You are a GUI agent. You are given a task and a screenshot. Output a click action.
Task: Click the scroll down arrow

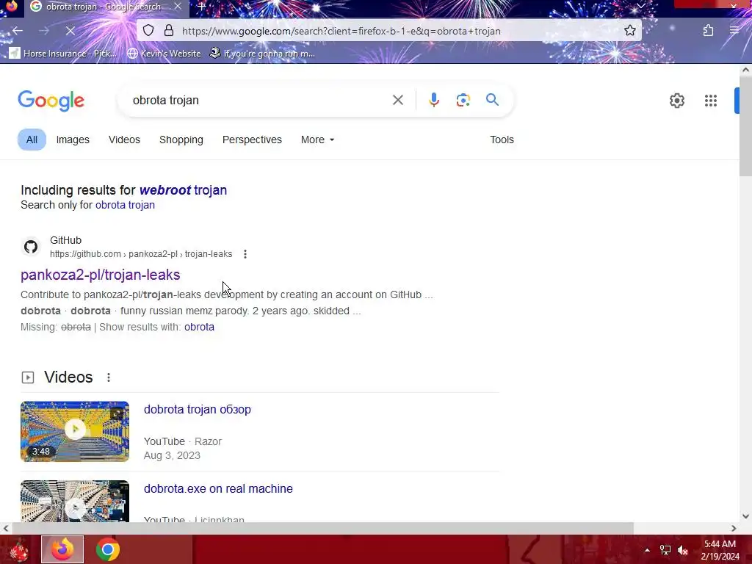click(x=745, y=516)
